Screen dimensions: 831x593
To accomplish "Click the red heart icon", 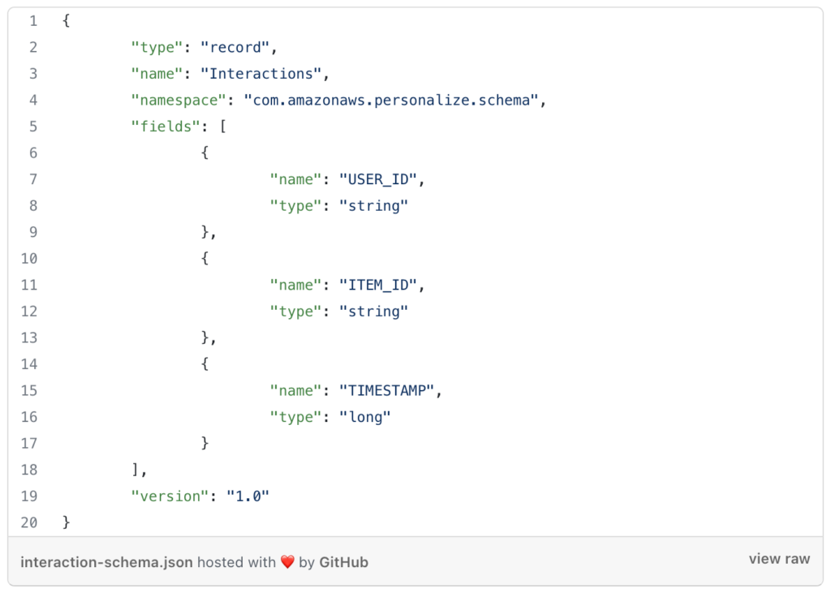I will click(x=287, y=562).
